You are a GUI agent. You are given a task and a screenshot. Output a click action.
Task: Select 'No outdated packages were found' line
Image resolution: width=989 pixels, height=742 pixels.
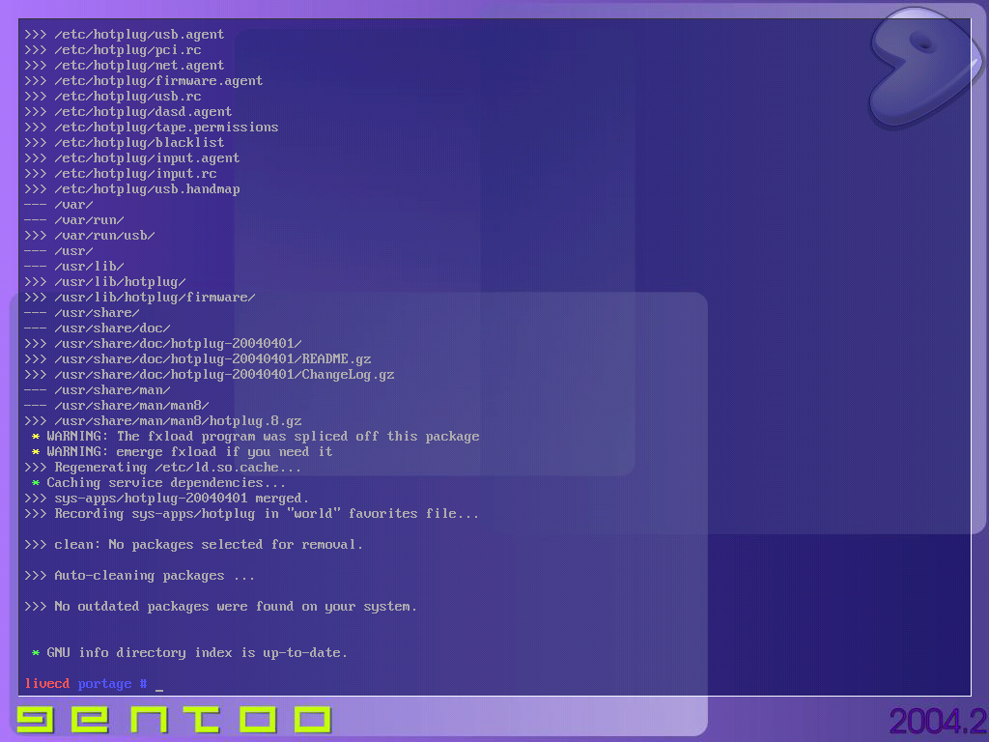(221, 607)
